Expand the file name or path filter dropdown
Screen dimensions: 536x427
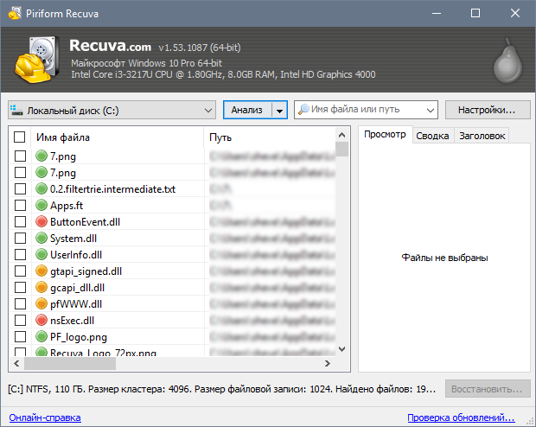[x=431, y=110]
